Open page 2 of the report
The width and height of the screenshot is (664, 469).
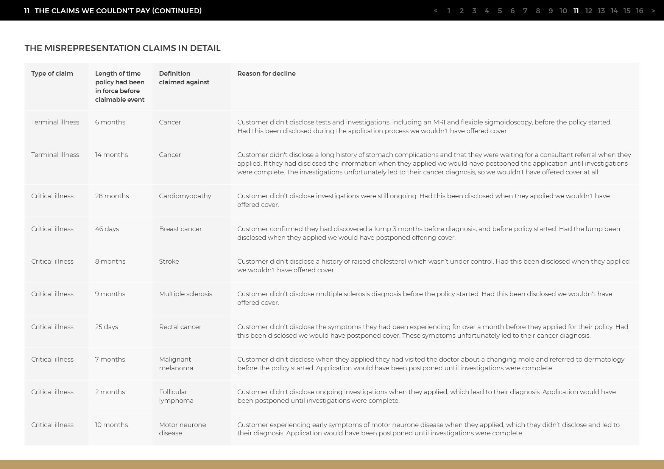[x=462, y=11]
